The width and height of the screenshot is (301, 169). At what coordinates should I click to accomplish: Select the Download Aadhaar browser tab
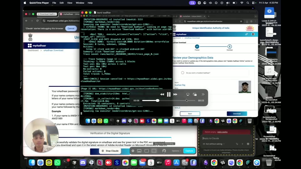click(x=47, y=14)
